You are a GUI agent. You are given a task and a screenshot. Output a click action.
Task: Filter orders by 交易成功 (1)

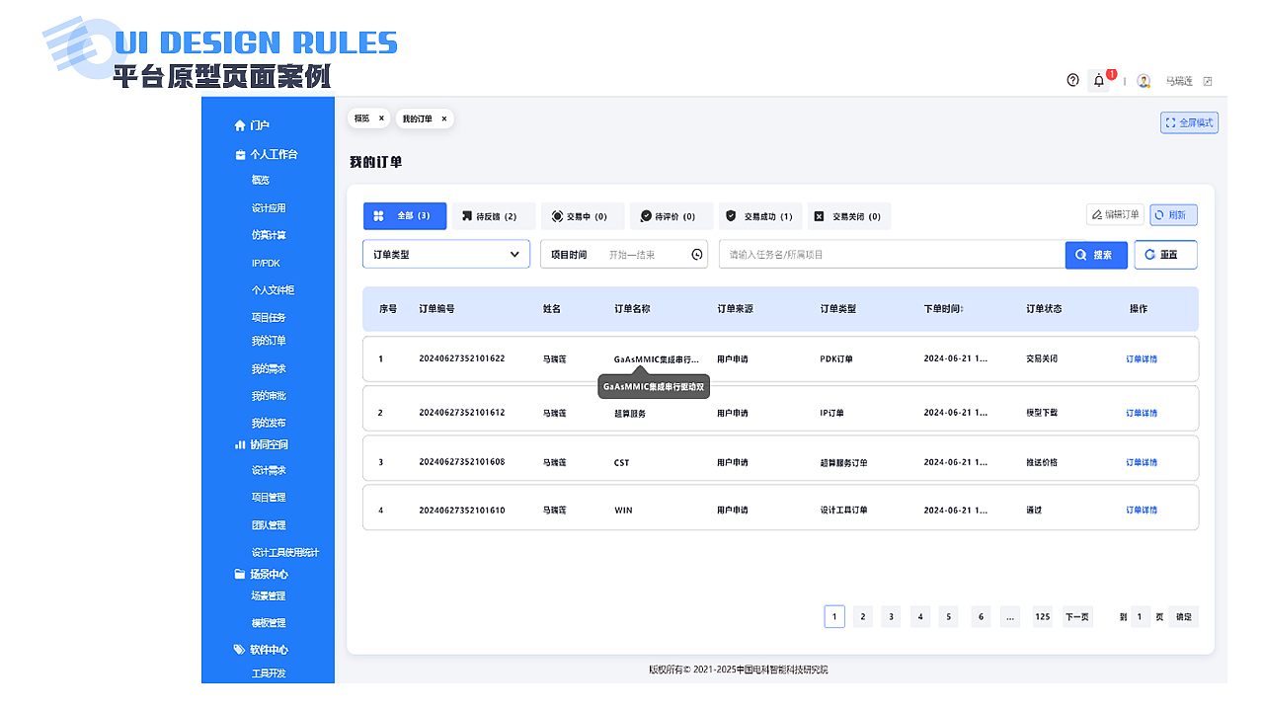(x=760, y=216)
